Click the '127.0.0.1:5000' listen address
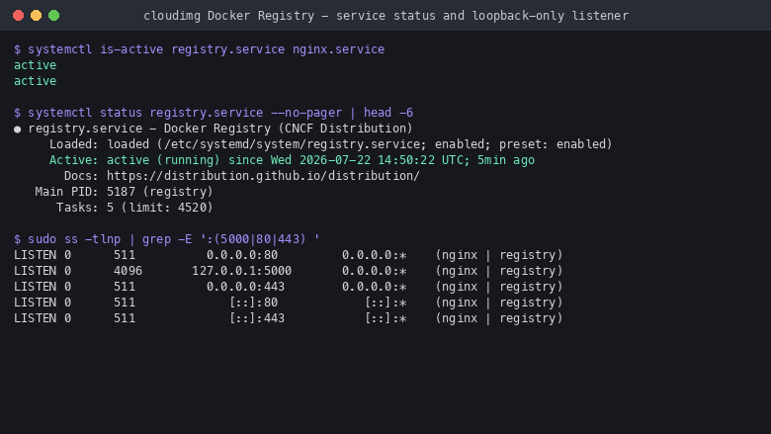Screen dimensions: 771x434 click(241, 270)
